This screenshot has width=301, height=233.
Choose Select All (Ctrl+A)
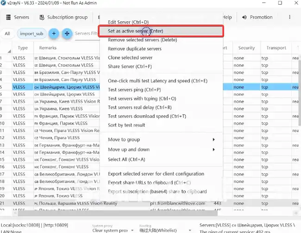[x=126, y=159]
